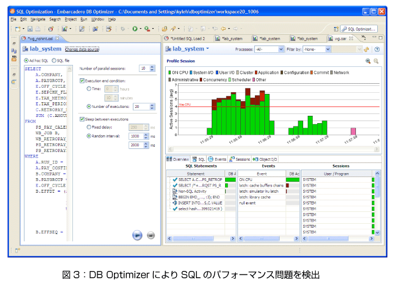Click the zoom out magnifier in Profile Session
Image resolution: width=393 pixels, height=285 pixels.
coord(376,61)
